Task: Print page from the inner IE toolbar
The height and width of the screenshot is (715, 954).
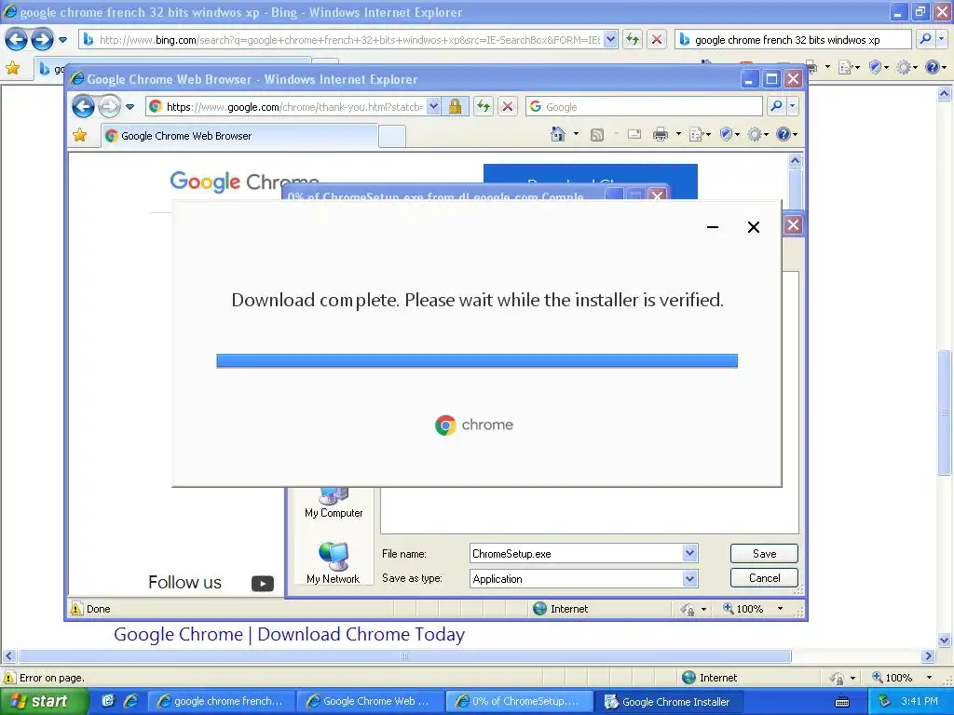Action: [661, 134]
